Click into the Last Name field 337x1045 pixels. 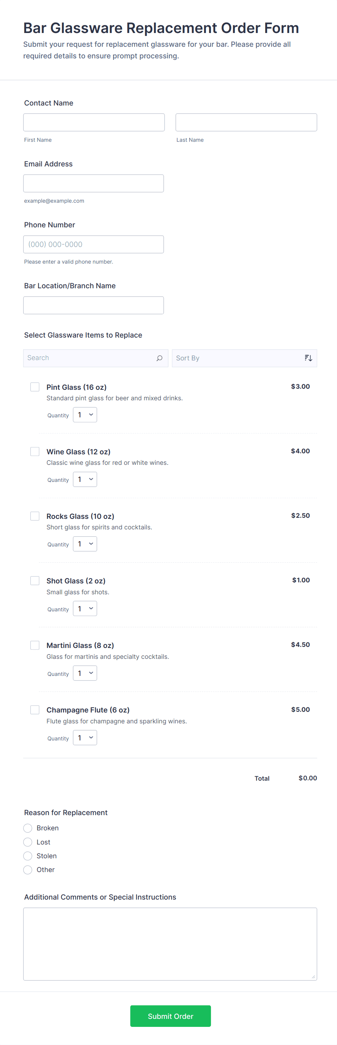pos(246,123)
